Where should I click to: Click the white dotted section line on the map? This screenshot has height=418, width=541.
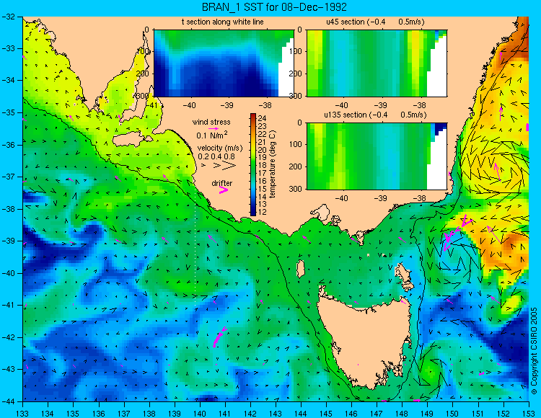[195, 248]
